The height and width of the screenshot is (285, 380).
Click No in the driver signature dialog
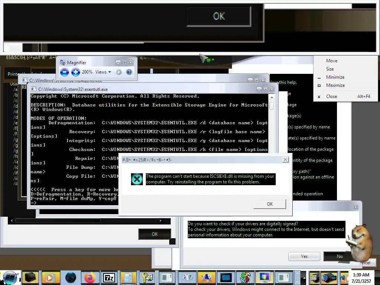pos(340,256)
